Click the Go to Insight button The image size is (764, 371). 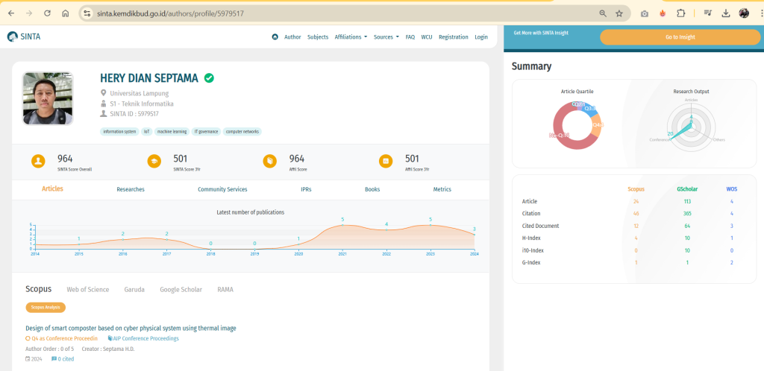(680, 37)
